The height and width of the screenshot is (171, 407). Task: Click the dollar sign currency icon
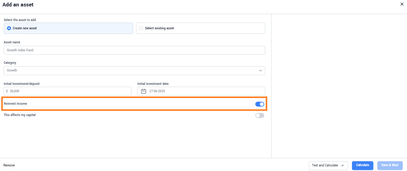tap(7, 91)
